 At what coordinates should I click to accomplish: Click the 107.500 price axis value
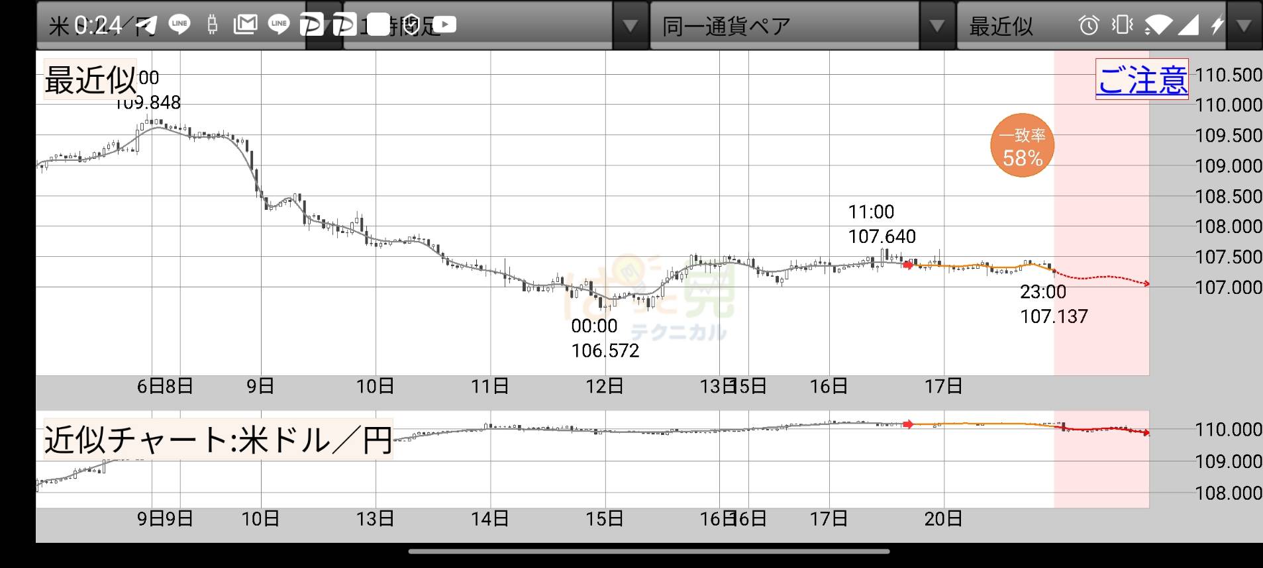click(1229, 258)
